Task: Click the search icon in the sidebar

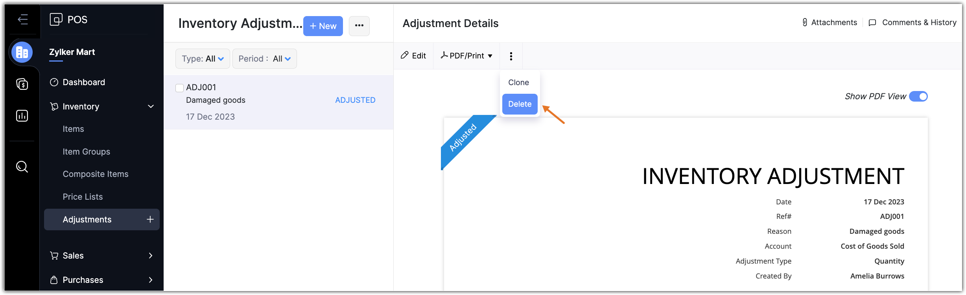Action: 22,167
